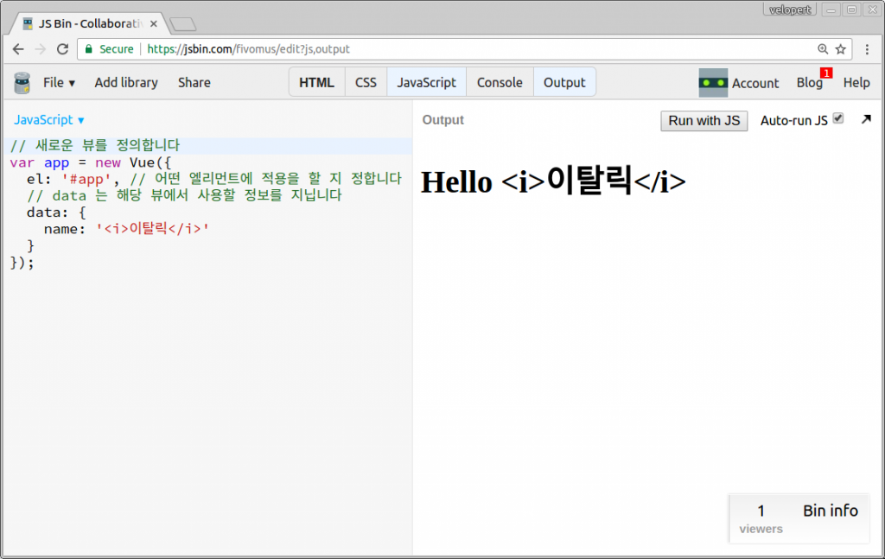885x559 pixels.
Task: Click the magnifier icon in the address bar
Action: point(822,49)
